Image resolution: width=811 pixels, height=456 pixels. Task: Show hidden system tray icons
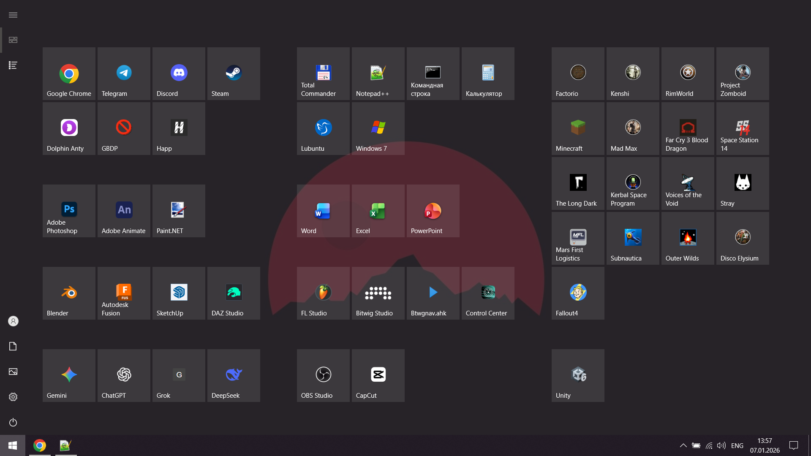click(x=683, y=445)
